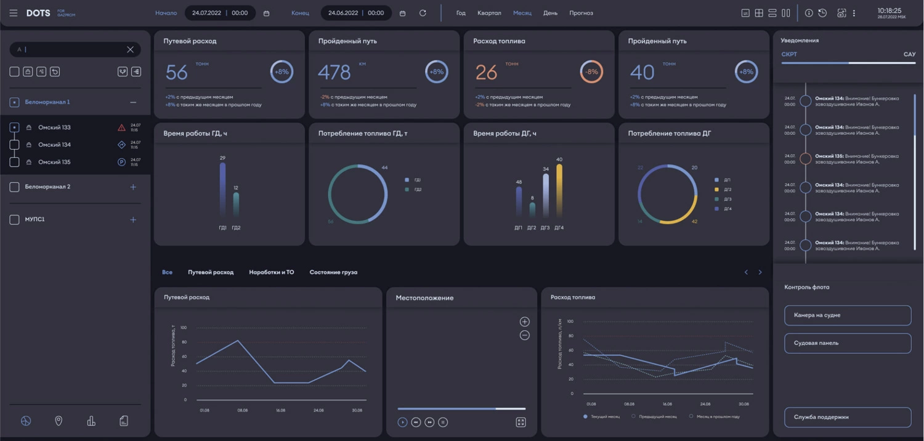Screen dimensions: 924x441
Task: Open map pin view in bottom sidebar
Action: [x=59, y=421]
